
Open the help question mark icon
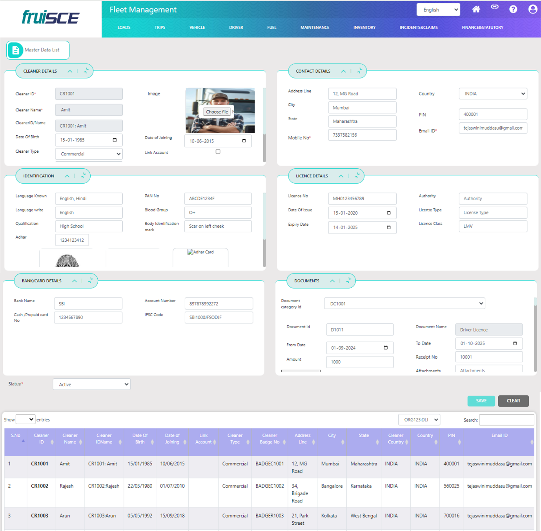(513, 9)
